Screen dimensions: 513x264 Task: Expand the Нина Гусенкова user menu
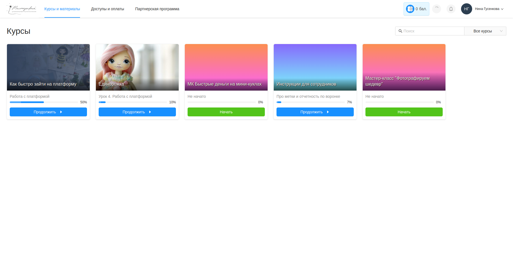[x=489, y=9]
